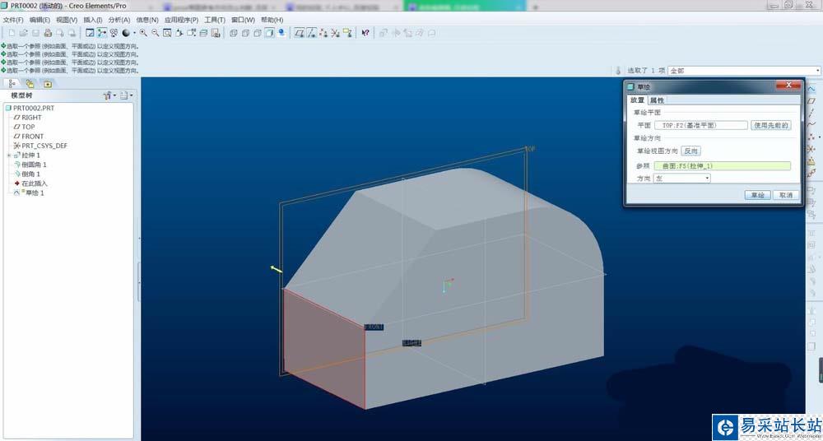
Task: Click the Sketch tool icon in right toolbar
Action: [x=811, y=89]
